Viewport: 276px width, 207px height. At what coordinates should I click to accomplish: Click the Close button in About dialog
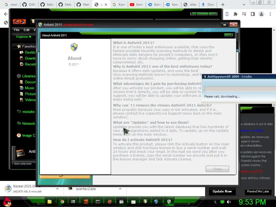coord(217,169)
